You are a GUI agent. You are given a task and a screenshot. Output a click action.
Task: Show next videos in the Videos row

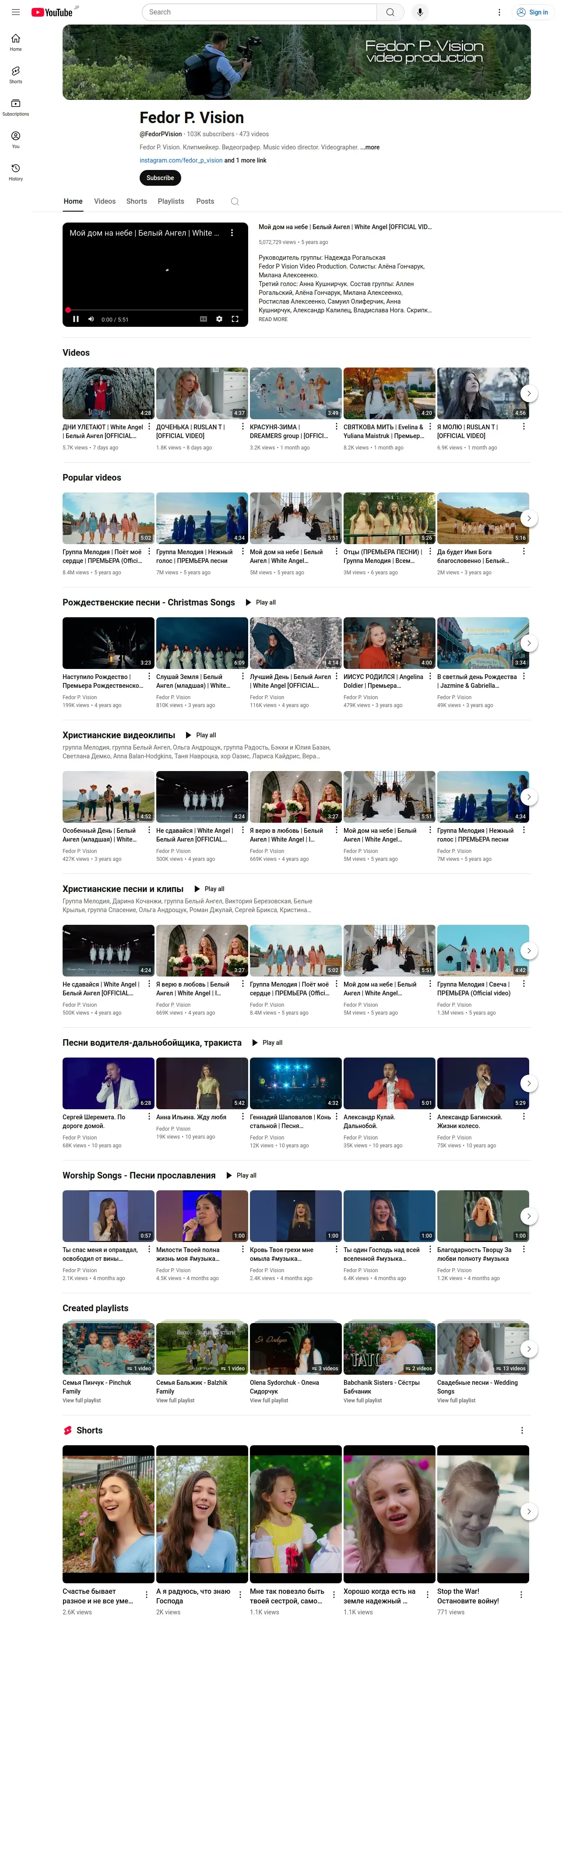[529, 394]
